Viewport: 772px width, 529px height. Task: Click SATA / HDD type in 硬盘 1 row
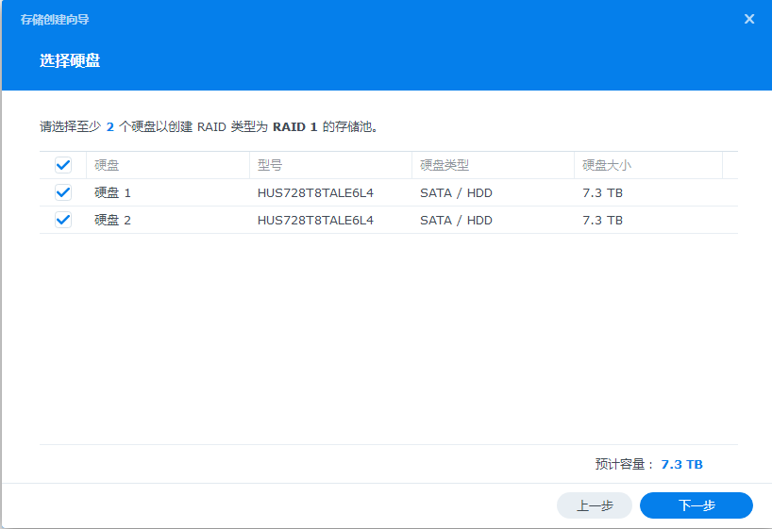point(456,192)
